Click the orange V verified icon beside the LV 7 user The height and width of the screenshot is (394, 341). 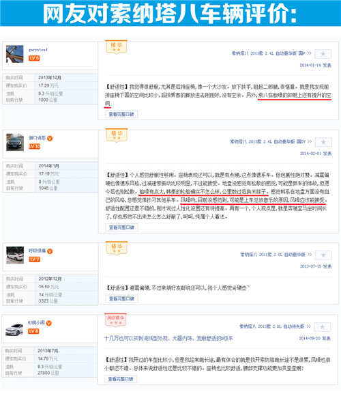(50, 251)
